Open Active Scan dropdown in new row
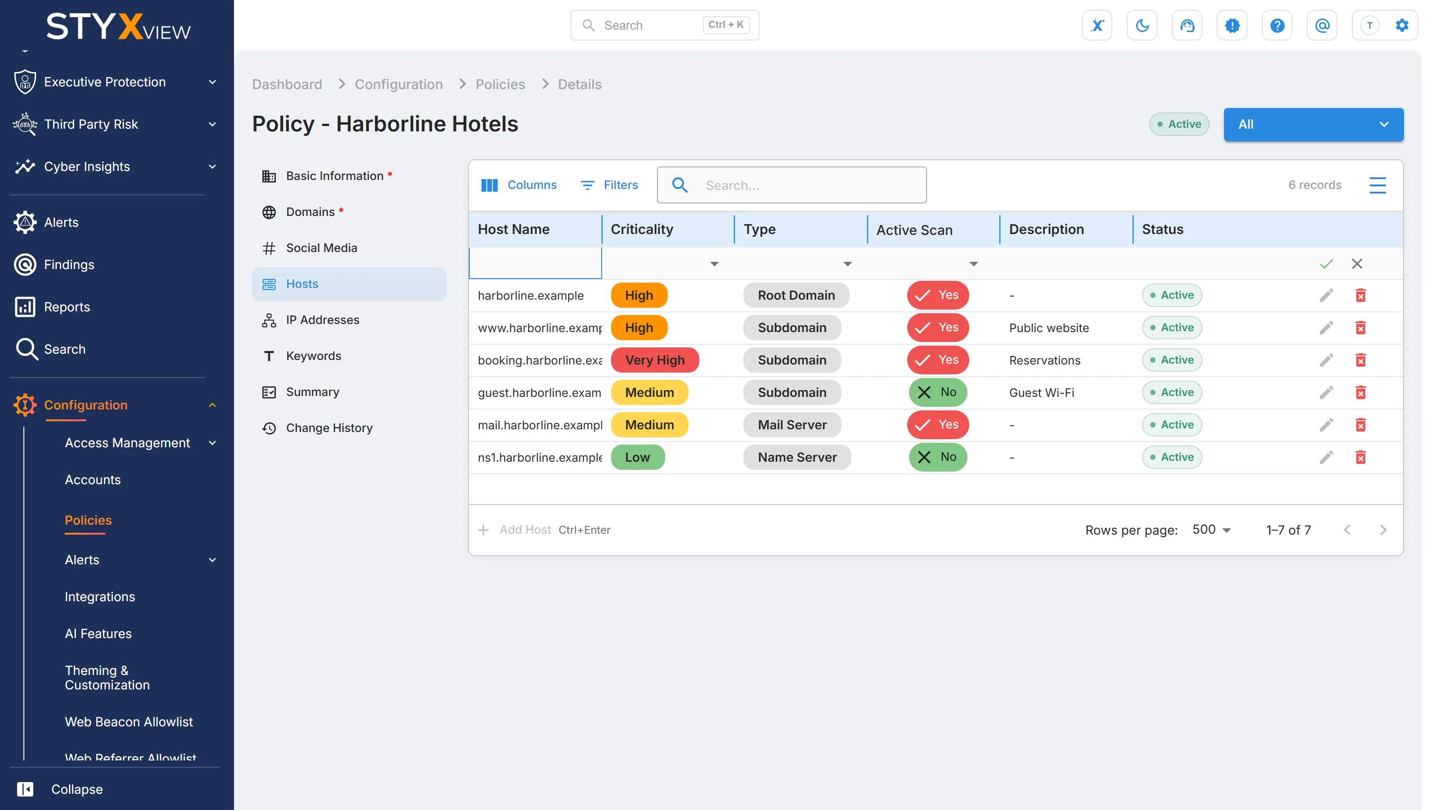 tap(973, 264)
